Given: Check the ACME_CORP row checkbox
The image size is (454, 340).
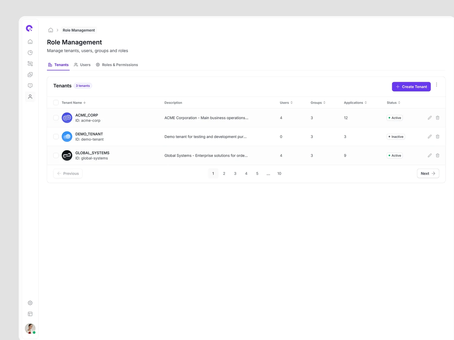Looking at the screenshot, I should pyautogui.click(x=56, y=118).
